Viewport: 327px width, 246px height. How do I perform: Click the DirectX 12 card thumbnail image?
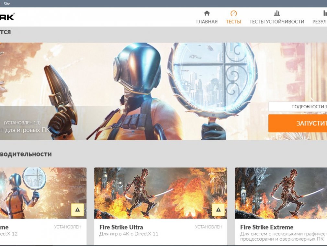click(x=43, y=193)
